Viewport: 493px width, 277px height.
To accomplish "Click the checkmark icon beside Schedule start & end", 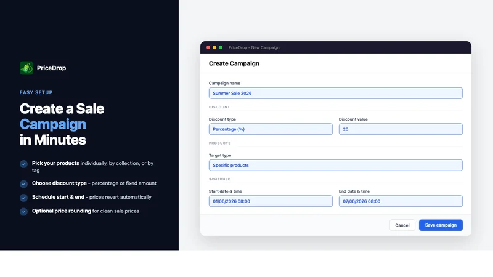I will (x=23, y=198).
